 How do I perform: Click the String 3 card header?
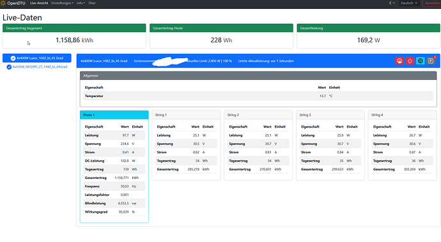pyautogui.click(x=330, y=115)
